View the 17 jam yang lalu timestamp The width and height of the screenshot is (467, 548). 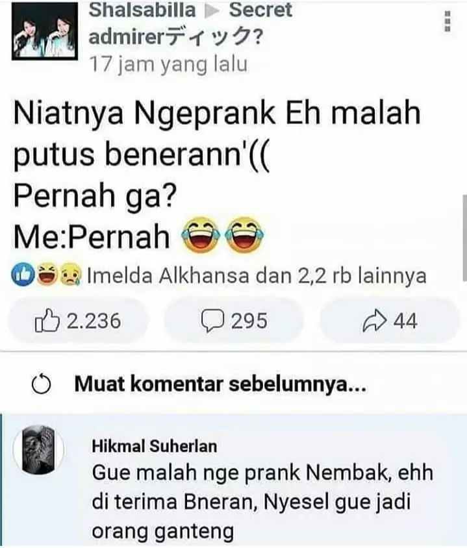coord(168,65)
